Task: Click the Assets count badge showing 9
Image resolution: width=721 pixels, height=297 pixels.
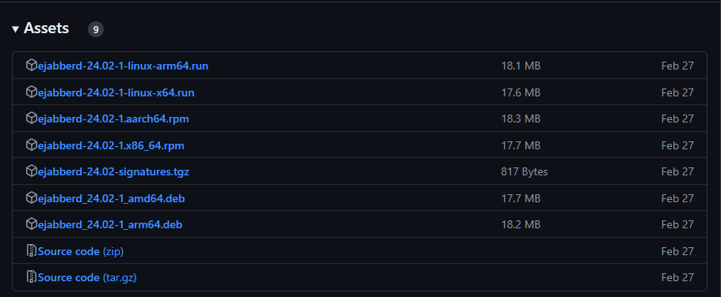Action: 96,29
